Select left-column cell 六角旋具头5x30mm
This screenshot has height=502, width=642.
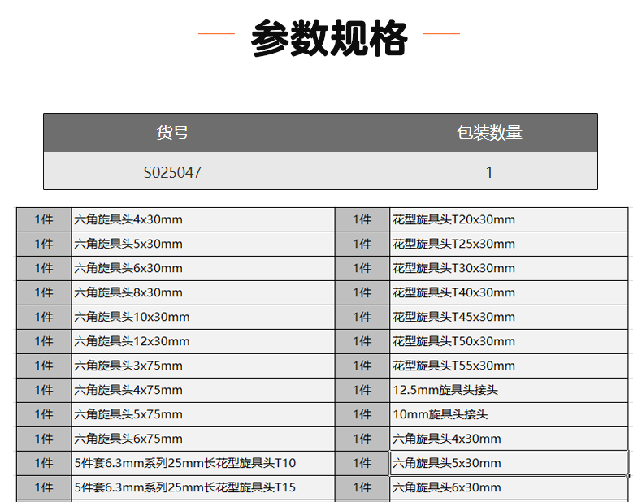(x=203, y=245)
